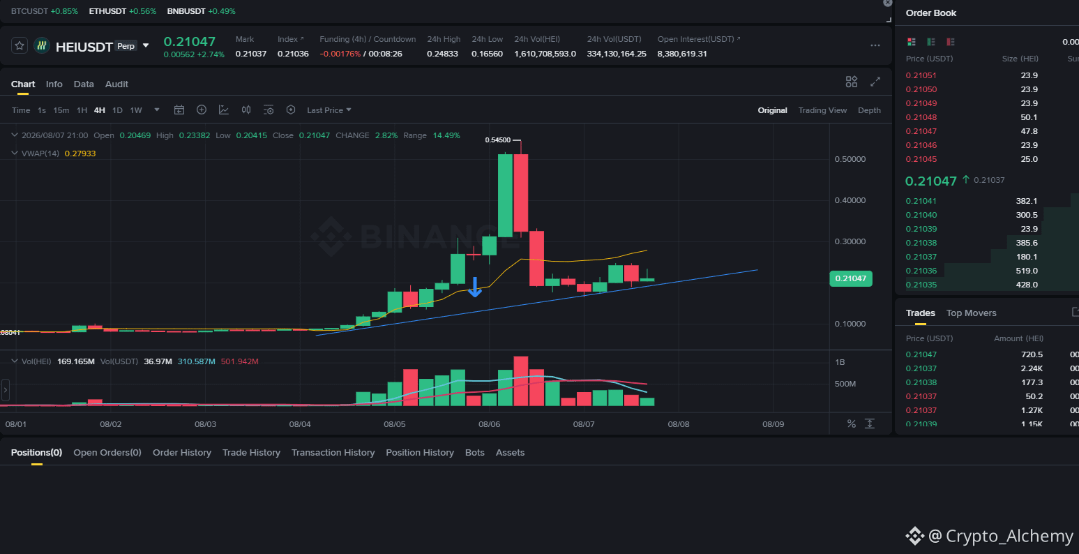Click the BNBUSDT ticker link
The height and width of the screenshot is (554, 1079).
(x=201, y=11)
